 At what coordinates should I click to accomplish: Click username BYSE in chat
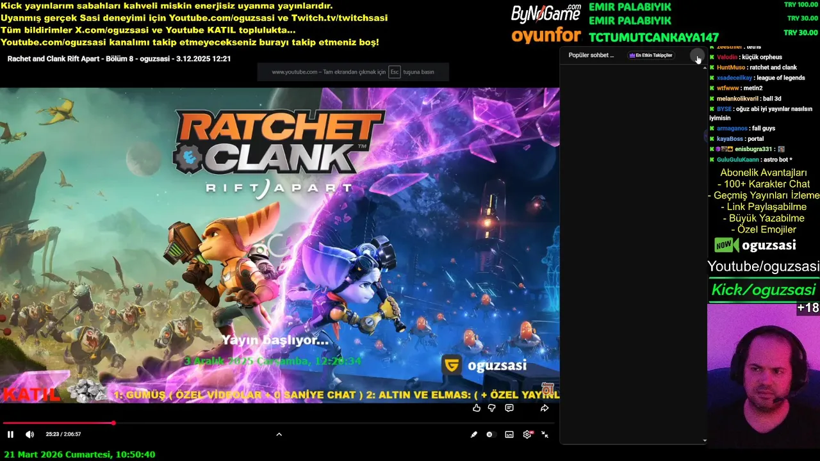(724, 109)
